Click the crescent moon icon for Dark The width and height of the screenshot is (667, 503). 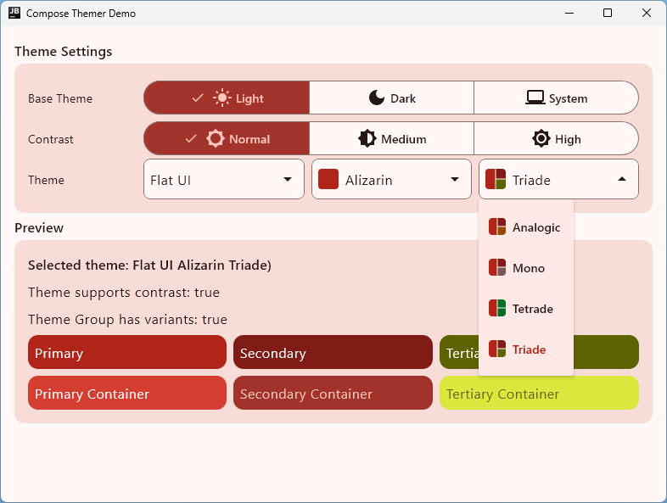click(x=377, y=98)
